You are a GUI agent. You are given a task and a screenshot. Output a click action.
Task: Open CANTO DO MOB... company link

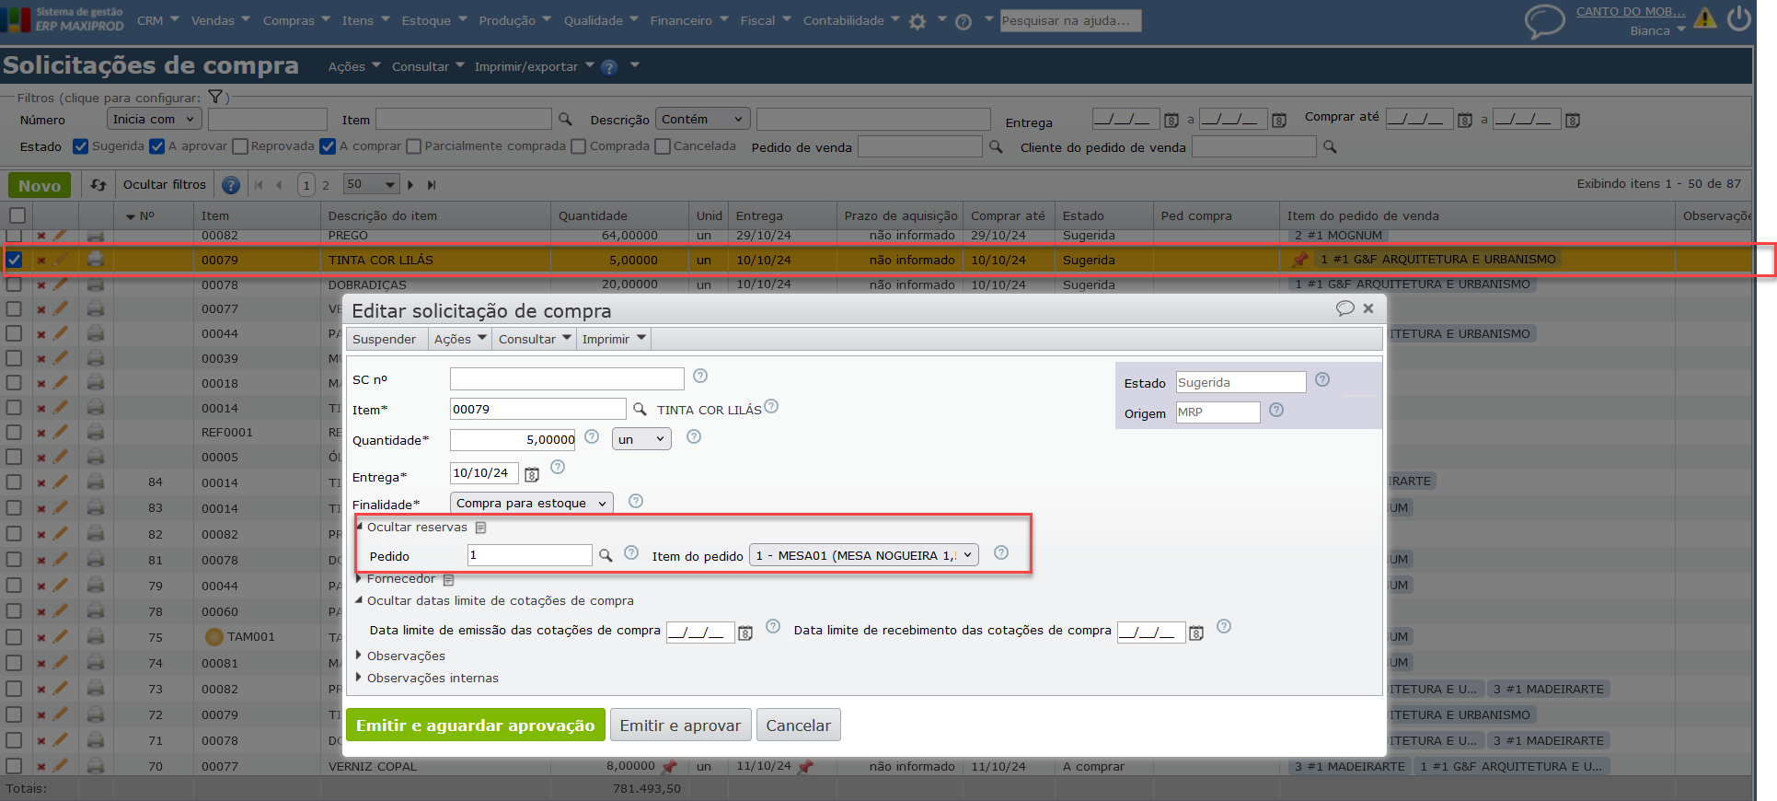click(1631, 12)
